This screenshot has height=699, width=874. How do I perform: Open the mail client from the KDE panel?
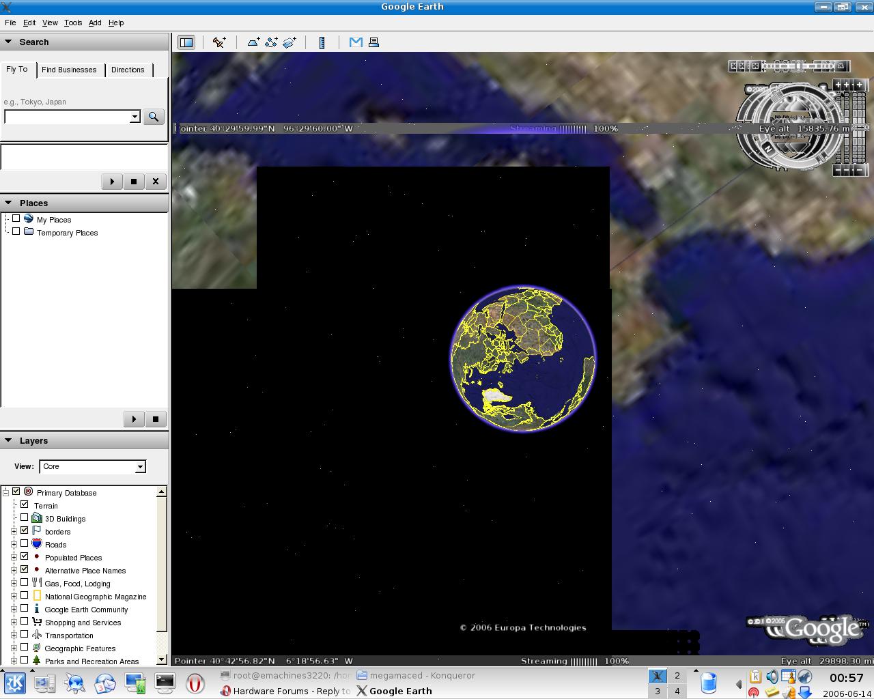click(104, 683)
